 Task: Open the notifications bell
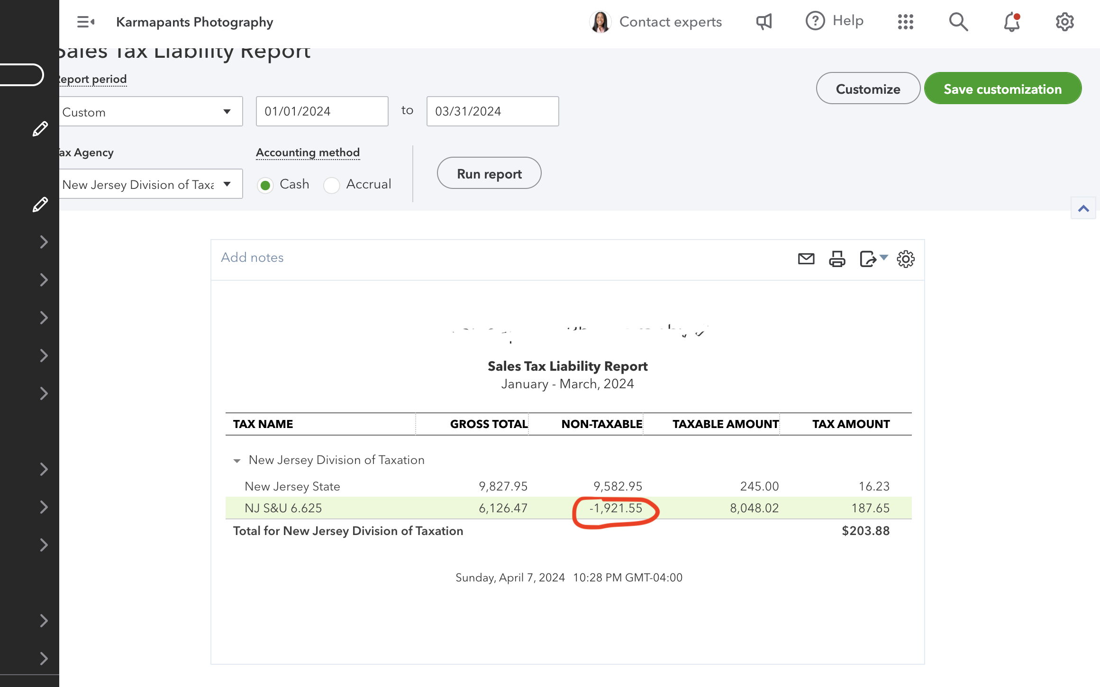(x=1011, y=22)
